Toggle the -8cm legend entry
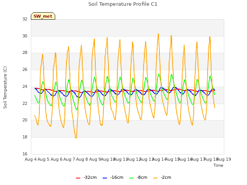This screenshot has height=185, width=247. pyautogui.click(x=138, y=177)
